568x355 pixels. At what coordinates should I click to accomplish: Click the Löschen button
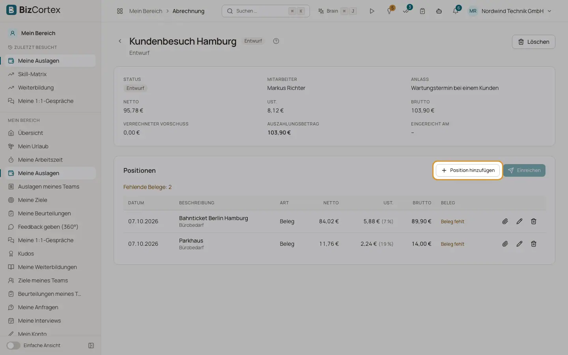[533, 42]
